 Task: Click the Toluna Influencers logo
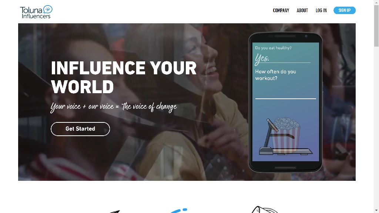pos(36,12)
